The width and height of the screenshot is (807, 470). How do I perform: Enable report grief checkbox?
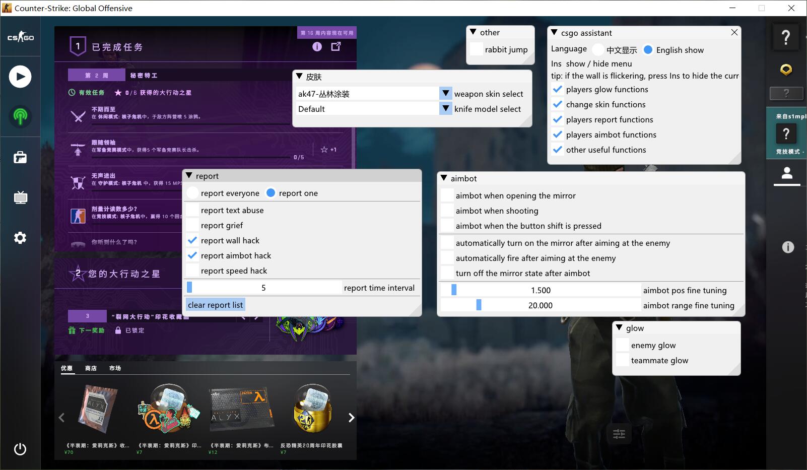192,225
